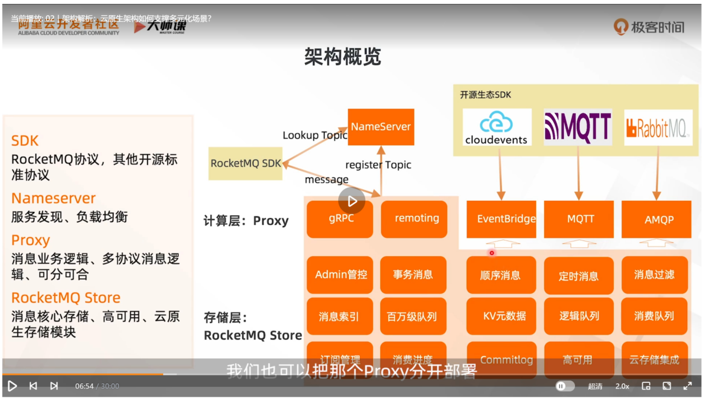Skip to the next video
This screenshot has height=398, width=718.
(54, 386)
